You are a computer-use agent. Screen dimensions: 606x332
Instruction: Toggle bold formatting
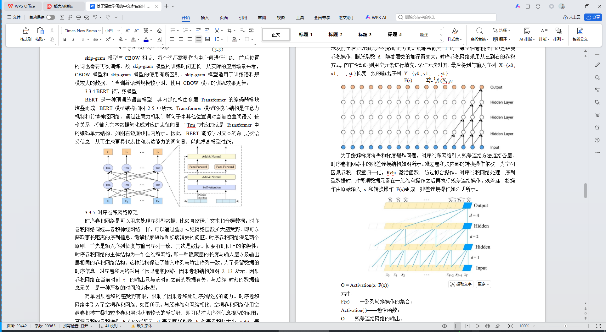(65, 39)
